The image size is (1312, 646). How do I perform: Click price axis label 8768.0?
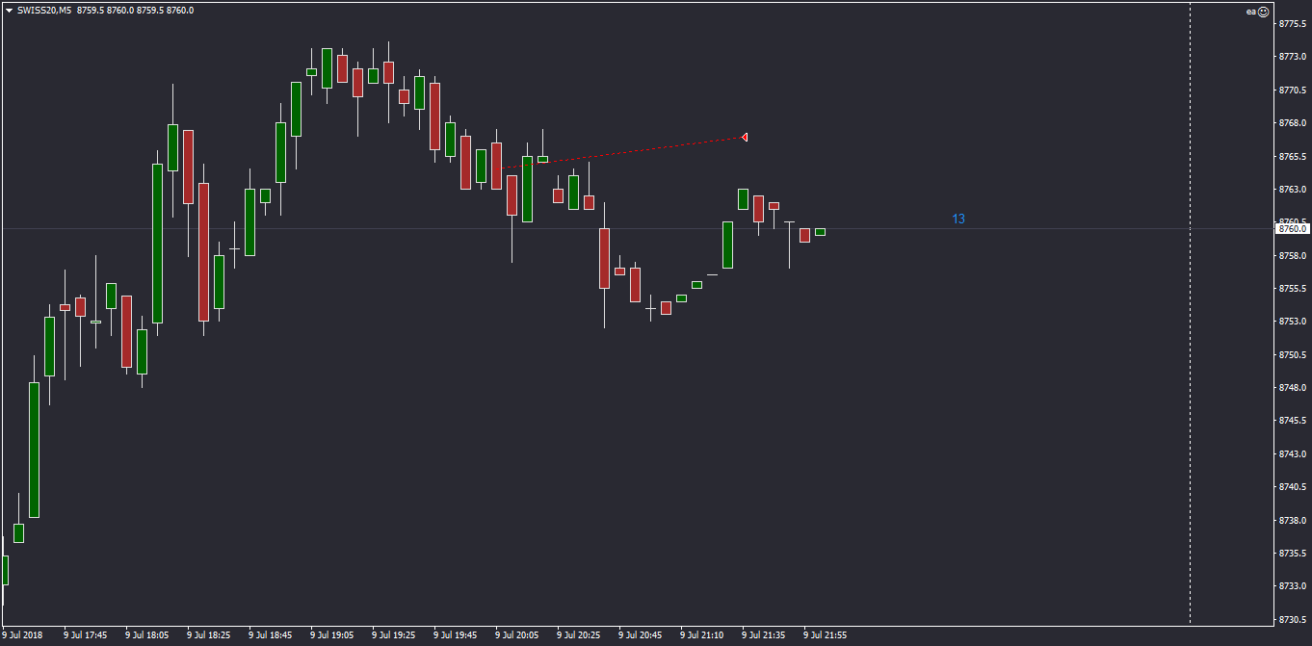(1292, 123)
